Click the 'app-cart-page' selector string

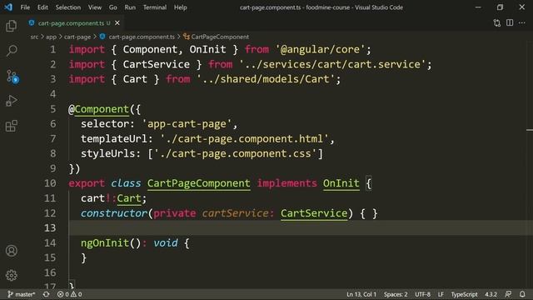point(187,124)
